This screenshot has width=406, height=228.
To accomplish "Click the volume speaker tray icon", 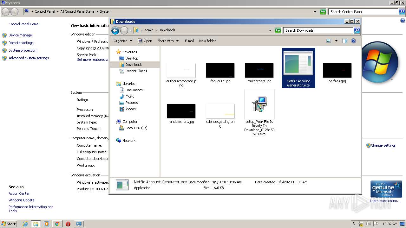I will (368, 224).
